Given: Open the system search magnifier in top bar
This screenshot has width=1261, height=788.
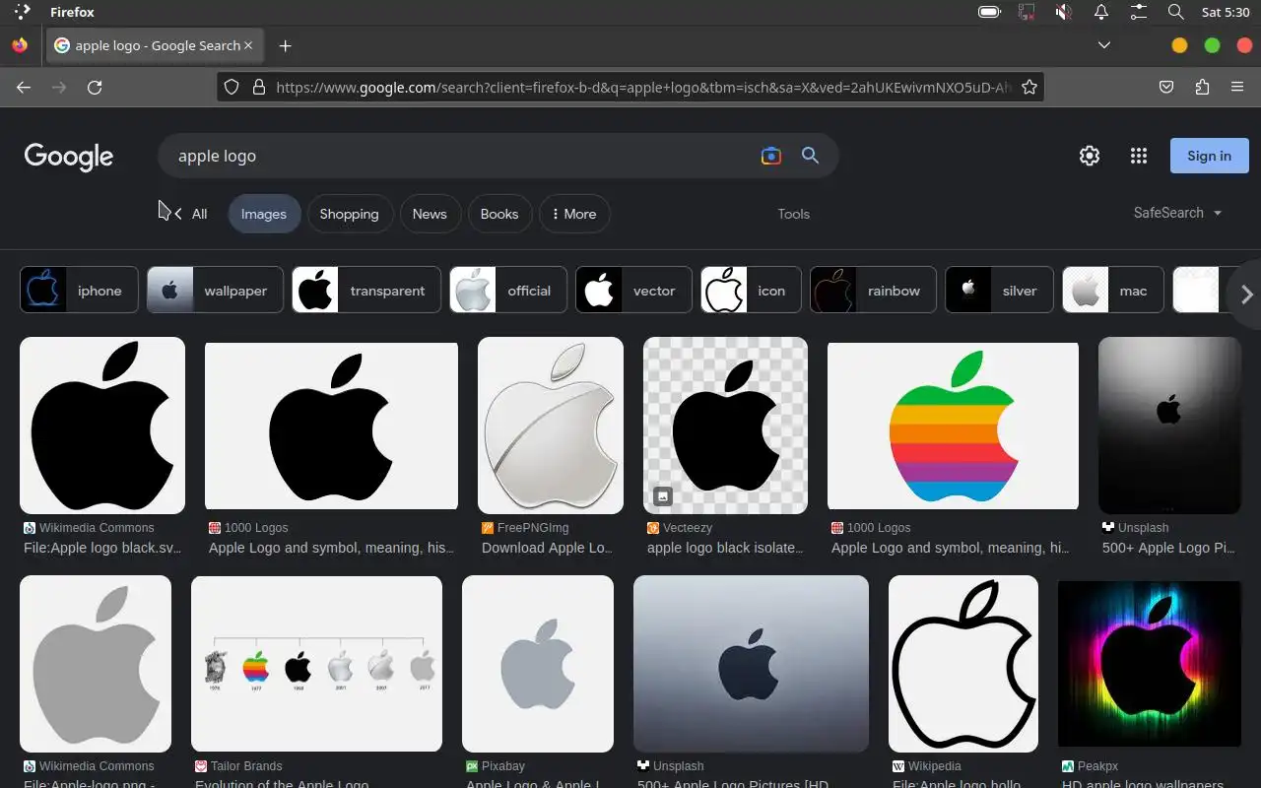Looking at the screenshot, I should point(1175,12).
